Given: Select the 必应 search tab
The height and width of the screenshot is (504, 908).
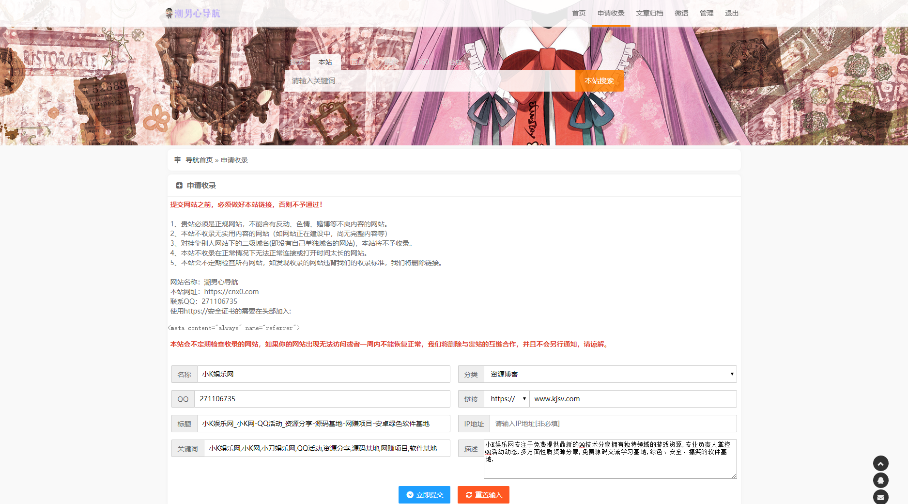Looking at the screenshot, I should pyautogui.click(x=456, y=62).
